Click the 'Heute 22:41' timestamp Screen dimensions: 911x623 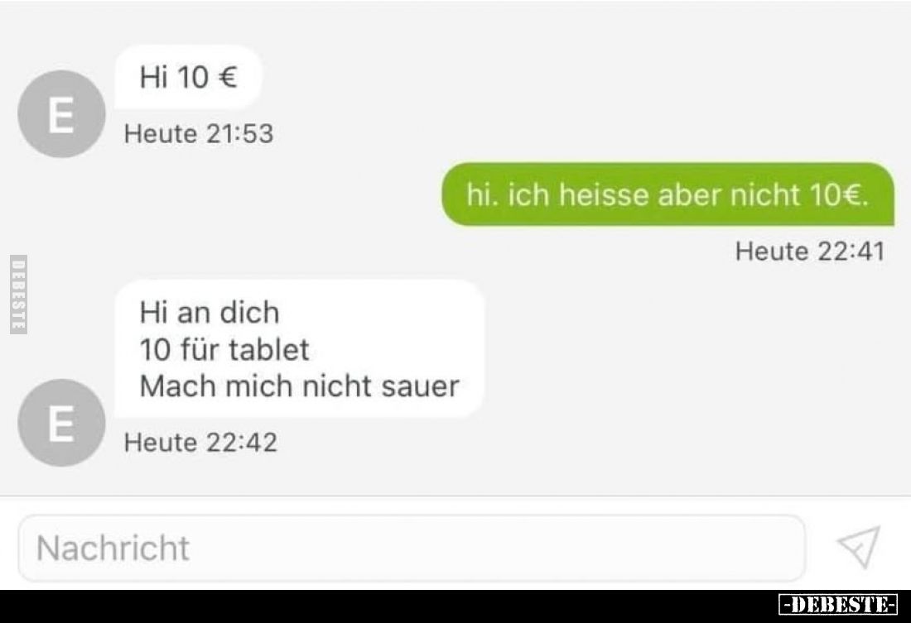[810, 252]
